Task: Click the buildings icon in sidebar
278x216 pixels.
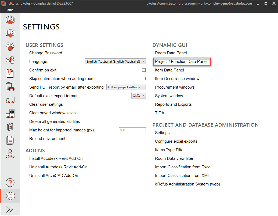Action: point(10,113)
